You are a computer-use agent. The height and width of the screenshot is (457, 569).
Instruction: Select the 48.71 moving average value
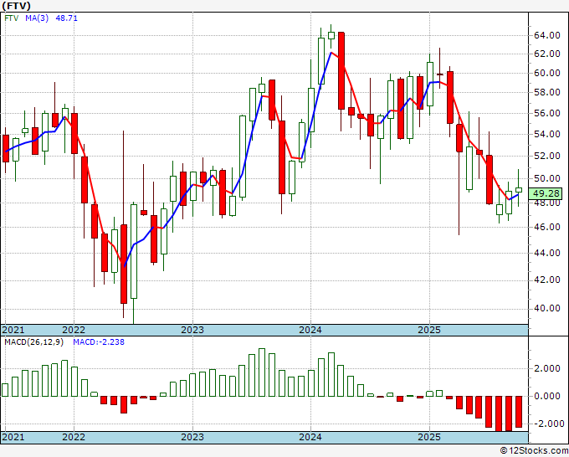tap(66, 18)
